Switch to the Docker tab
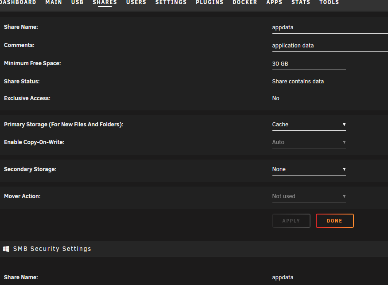 click(245, 3)
